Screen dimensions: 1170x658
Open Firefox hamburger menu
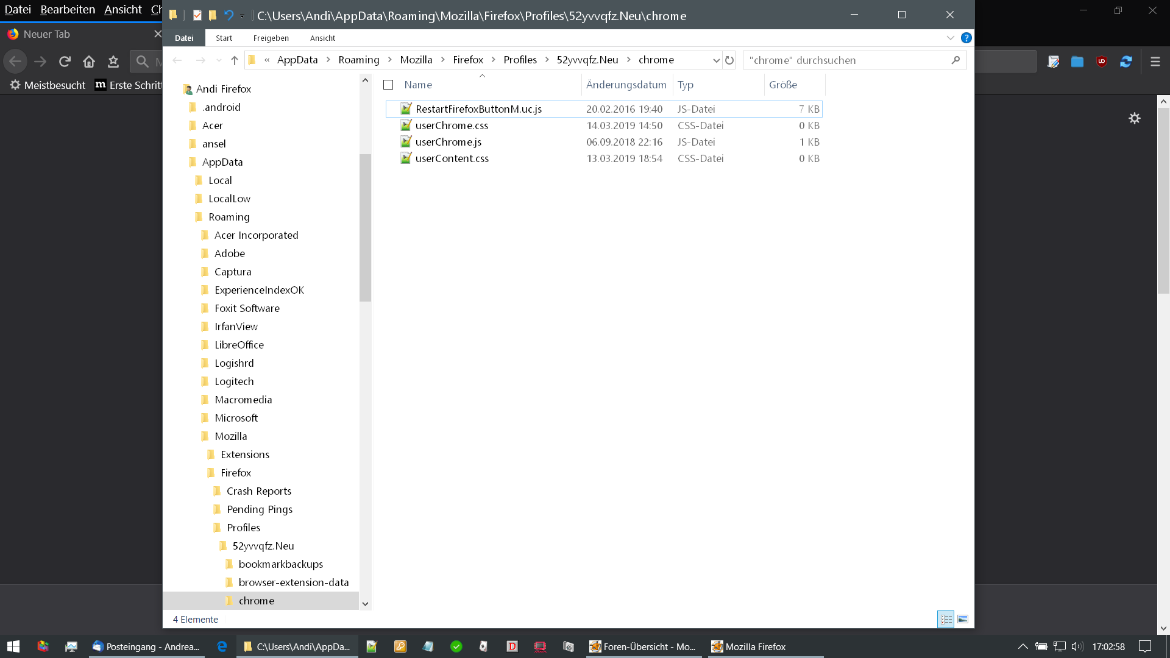point(1155,62)
